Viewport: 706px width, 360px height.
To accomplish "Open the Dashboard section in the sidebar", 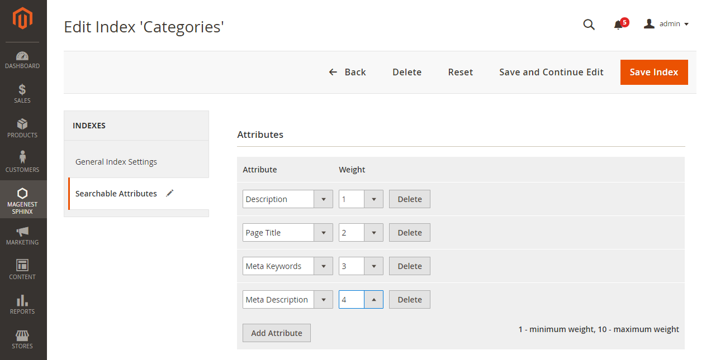I will [22, 59].
